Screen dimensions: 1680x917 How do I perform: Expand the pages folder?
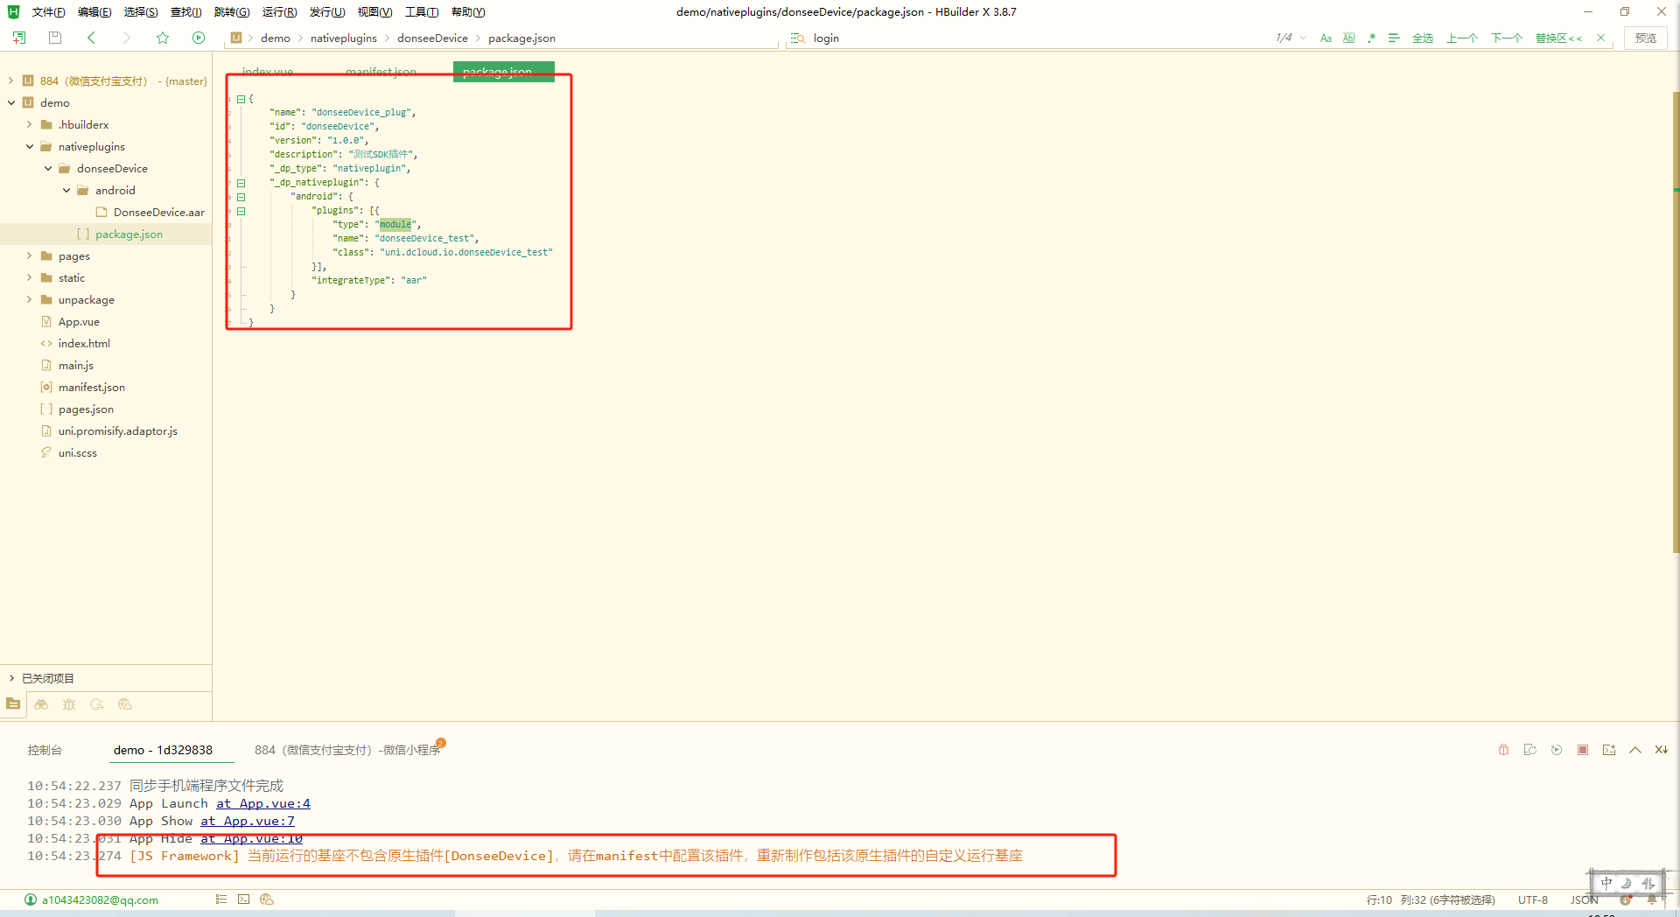point(30,256)
